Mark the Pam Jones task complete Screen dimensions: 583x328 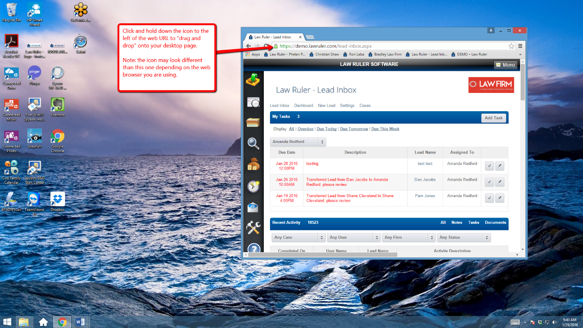point(489,198)
